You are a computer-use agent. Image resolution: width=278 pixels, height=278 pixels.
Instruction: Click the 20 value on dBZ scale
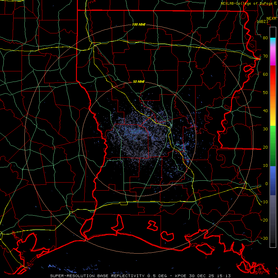[x=265, y=147]
